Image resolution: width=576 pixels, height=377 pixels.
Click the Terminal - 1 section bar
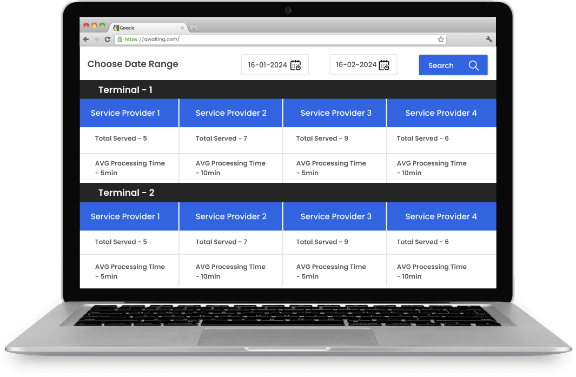[125, 90]
